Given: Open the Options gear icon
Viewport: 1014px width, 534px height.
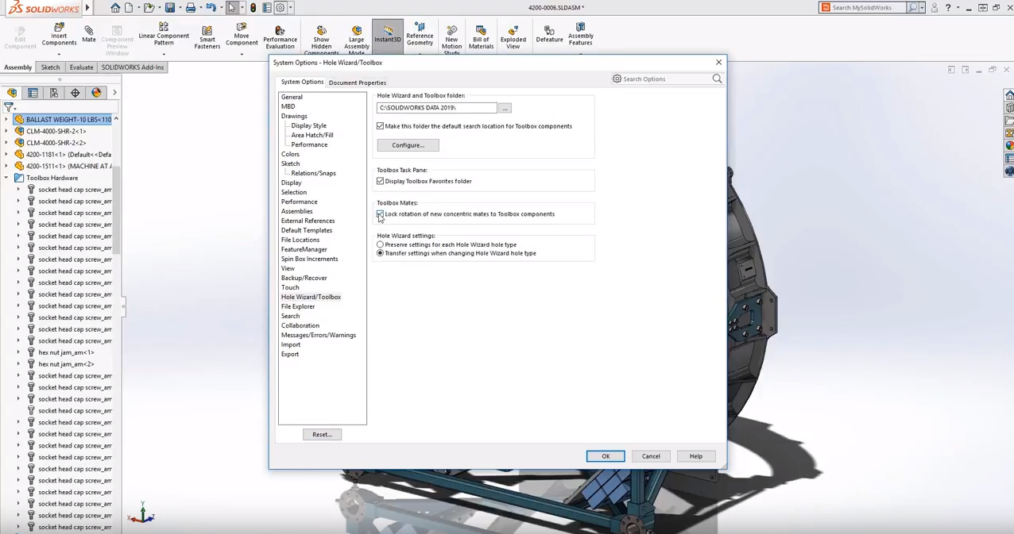Looking at the screenshot, I should tap(280, 8).
